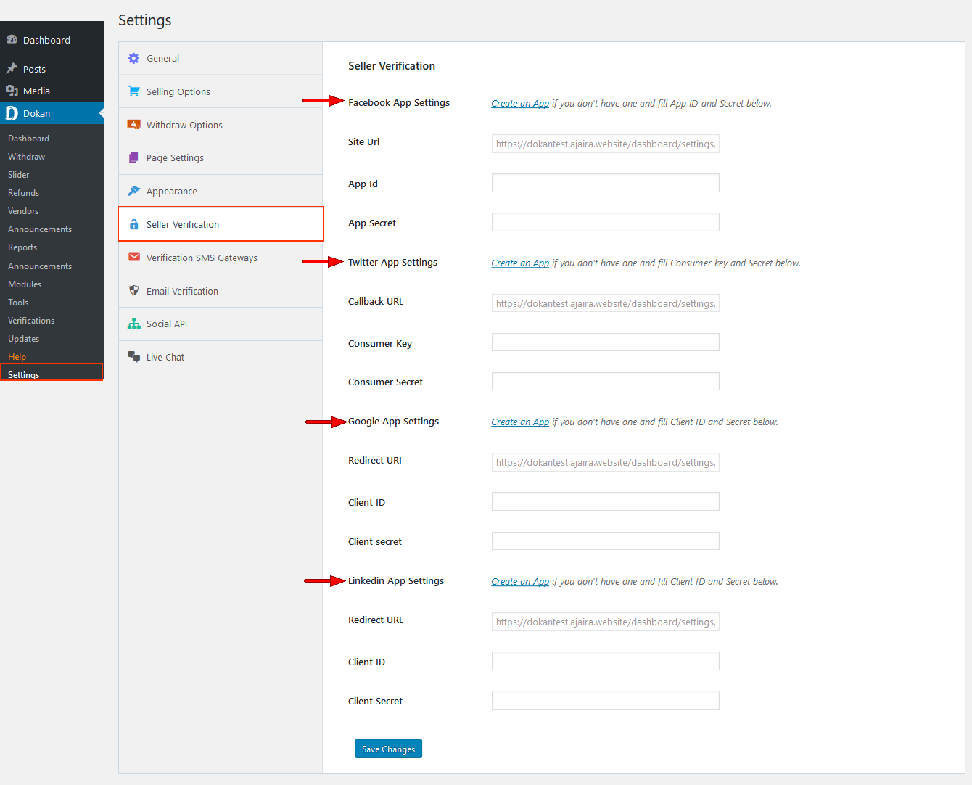Focus the Twitter Consumer Secret field
972x785 pixels.
(606, 382)
